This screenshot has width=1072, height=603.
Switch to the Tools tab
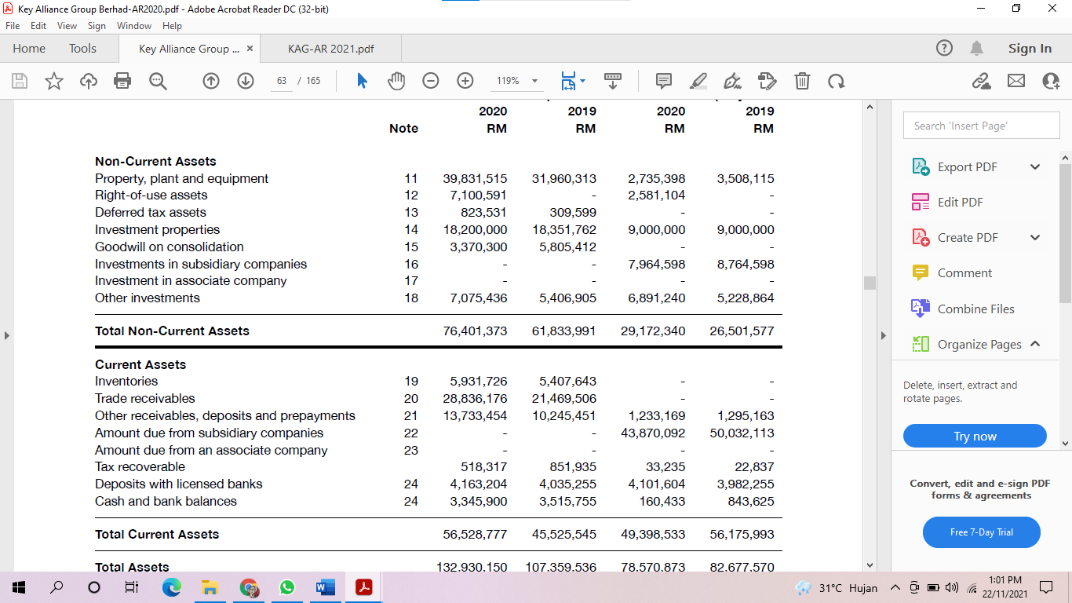[x=82, y=49]
